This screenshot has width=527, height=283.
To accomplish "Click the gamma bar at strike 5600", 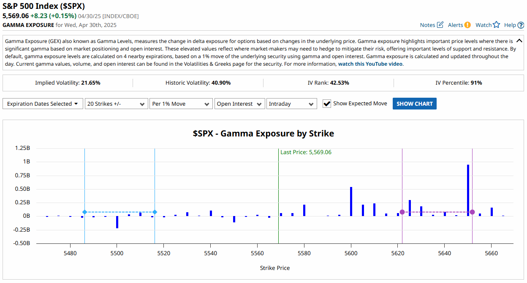I will point(351,201).
